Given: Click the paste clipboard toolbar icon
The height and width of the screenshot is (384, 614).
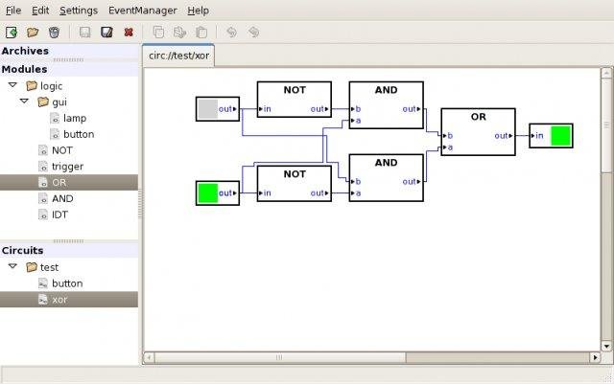Looking at the screenshot, I should [201, 32].
